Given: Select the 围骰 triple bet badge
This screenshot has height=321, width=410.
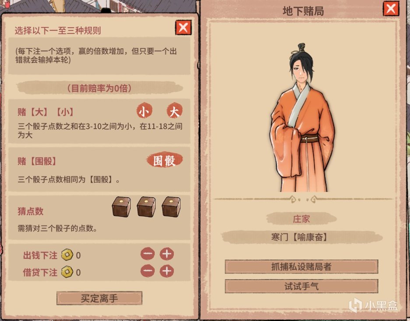Looking at the screenshot, I should pyautogui.click(x=165, y=160).
